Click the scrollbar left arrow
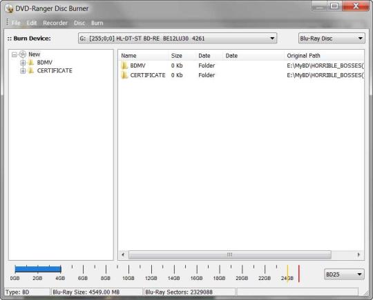Viewport: 373px width, 300px height. (123, 255)
